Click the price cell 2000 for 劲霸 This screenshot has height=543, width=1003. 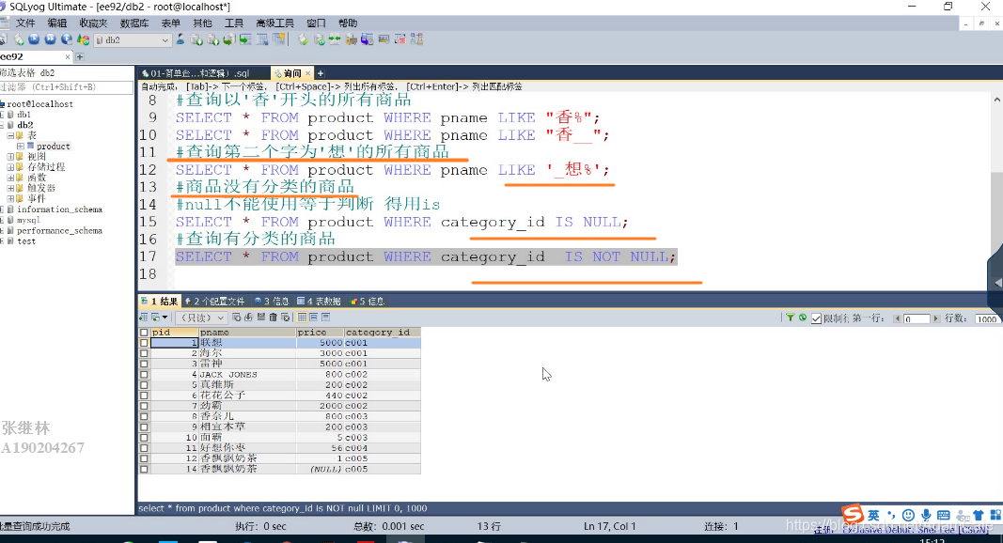coord(320,406)
